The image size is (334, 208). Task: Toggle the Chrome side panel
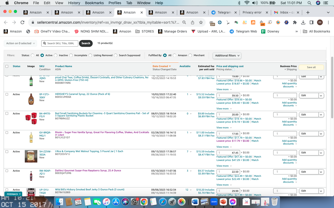tap(311, 23)
